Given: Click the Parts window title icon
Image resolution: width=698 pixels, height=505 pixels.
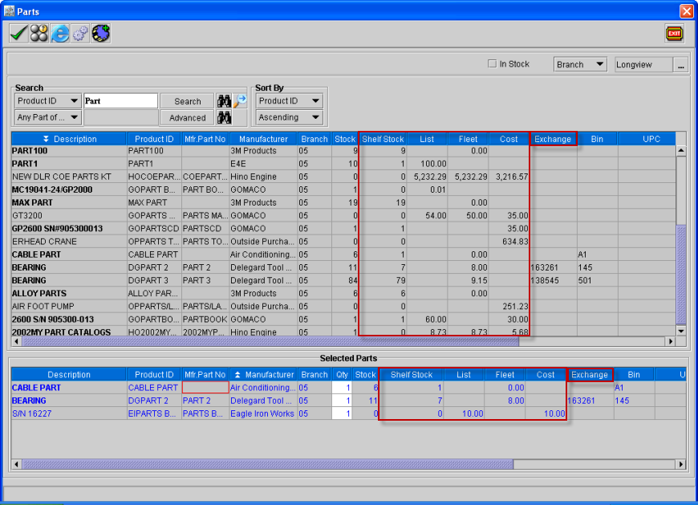Looking at the screenshot, I should (9, 11).
